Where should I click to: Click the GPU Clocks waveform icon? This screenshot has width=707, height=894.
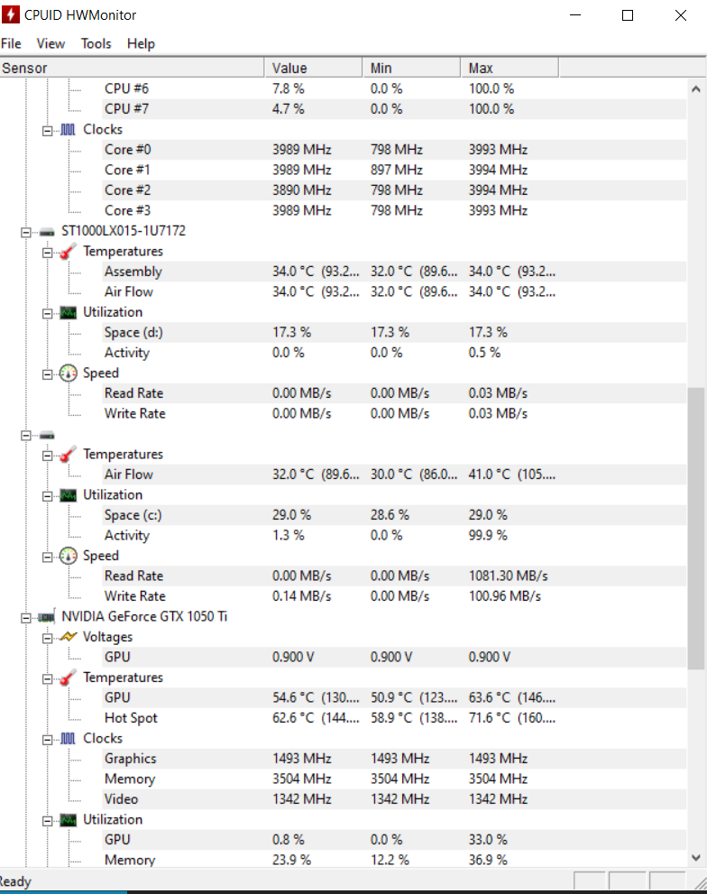tap(68, 739)
